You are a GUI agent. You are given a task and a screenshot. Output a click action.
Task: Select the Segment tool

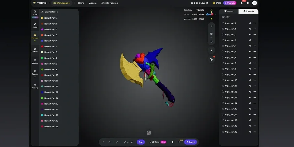click(35, 36)
